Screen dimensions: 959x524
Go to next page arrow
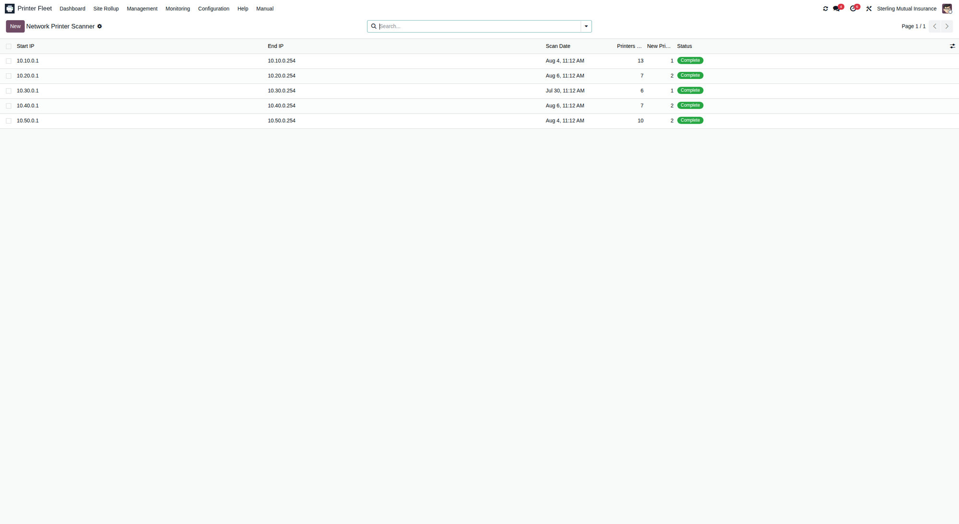[x=947, y=26]
